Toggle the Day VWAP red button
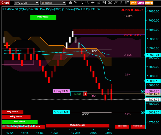 coord(13,112)
